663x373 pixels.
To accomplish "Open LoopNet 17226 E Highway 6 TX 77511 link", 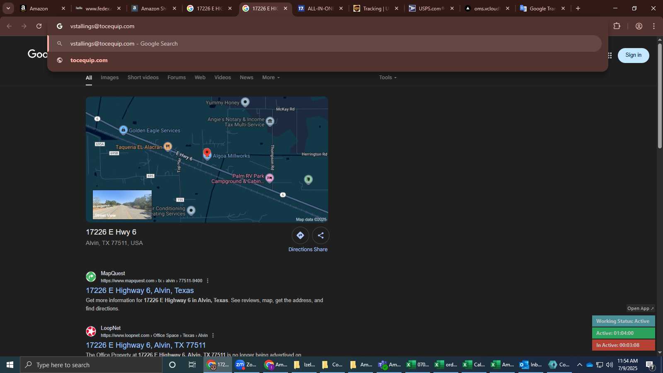I will (145, 345).
